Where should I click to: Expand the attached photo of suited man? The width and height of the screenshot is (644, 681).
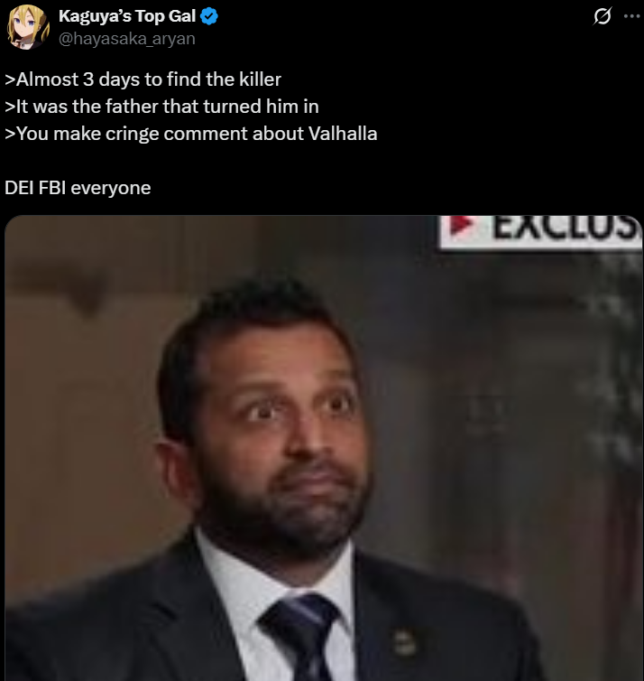[x=324, y=448]
